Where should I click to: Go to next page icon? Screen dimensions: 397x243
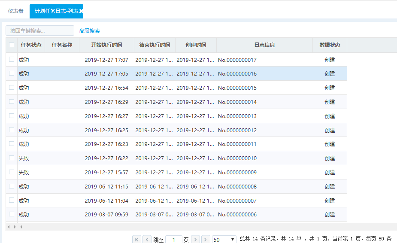195,240
